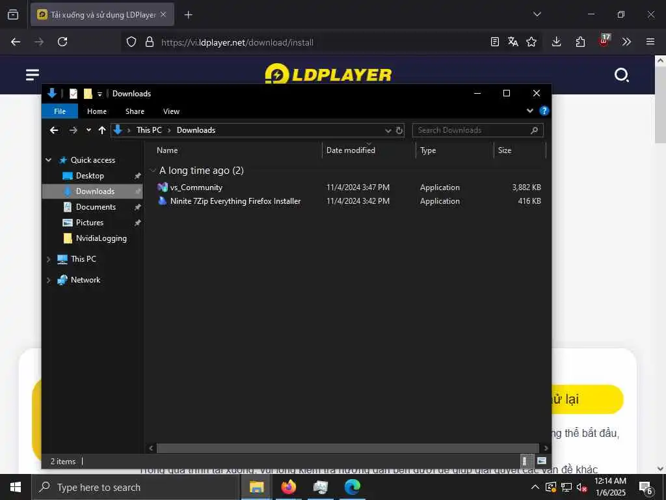Expand This PC tree node
Image resolution: width=666 pixels, height=500 pixels.
tap(48, 259)
